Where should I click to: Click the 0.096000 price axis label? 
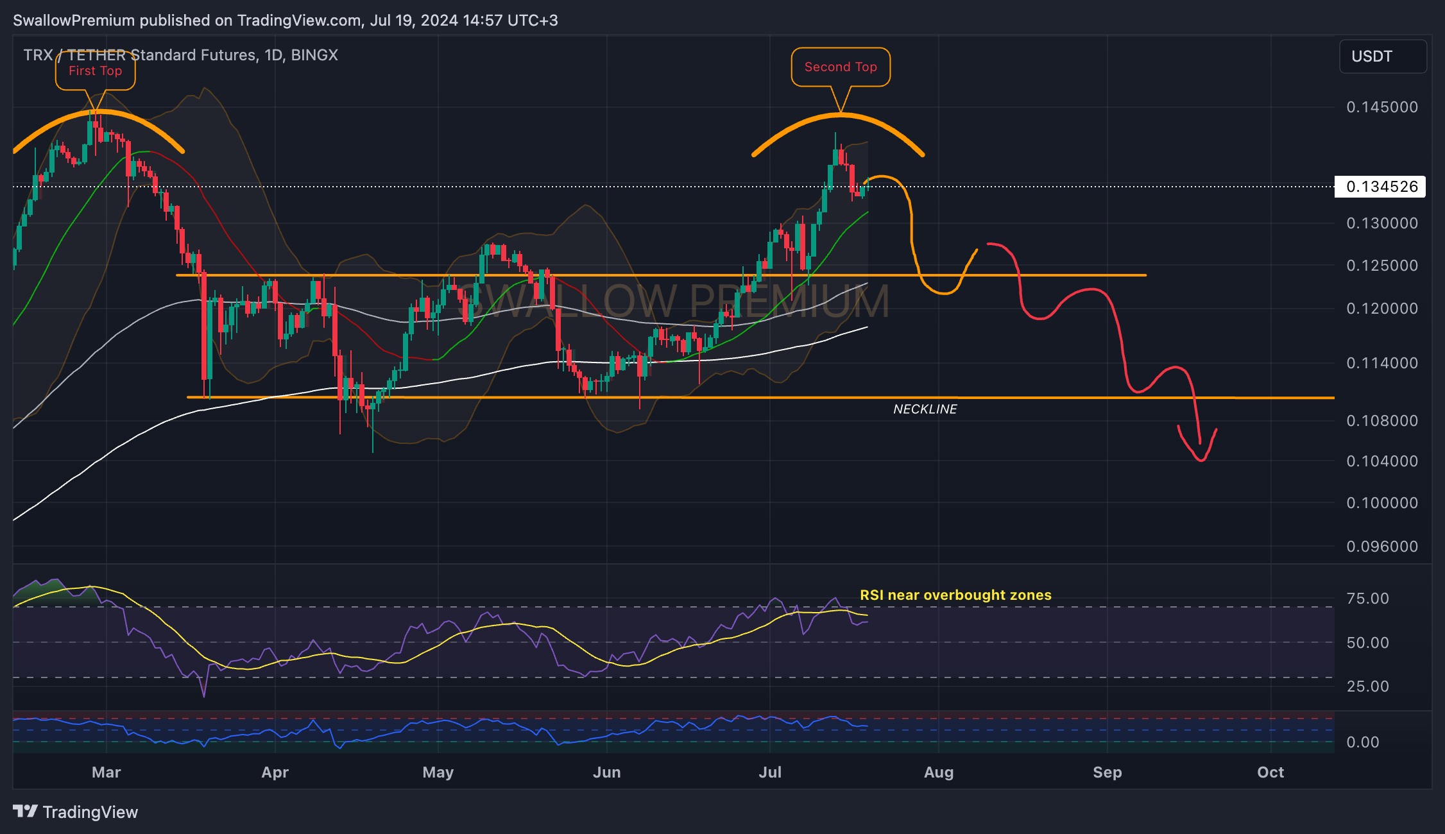click(x=1382, y=547)
